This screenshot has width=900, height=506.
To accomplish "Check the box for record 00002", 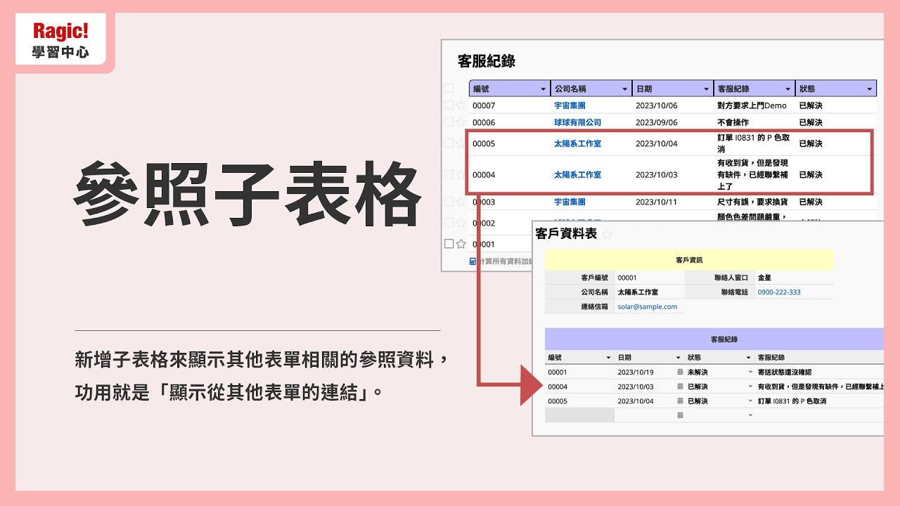I will point(449,223).
